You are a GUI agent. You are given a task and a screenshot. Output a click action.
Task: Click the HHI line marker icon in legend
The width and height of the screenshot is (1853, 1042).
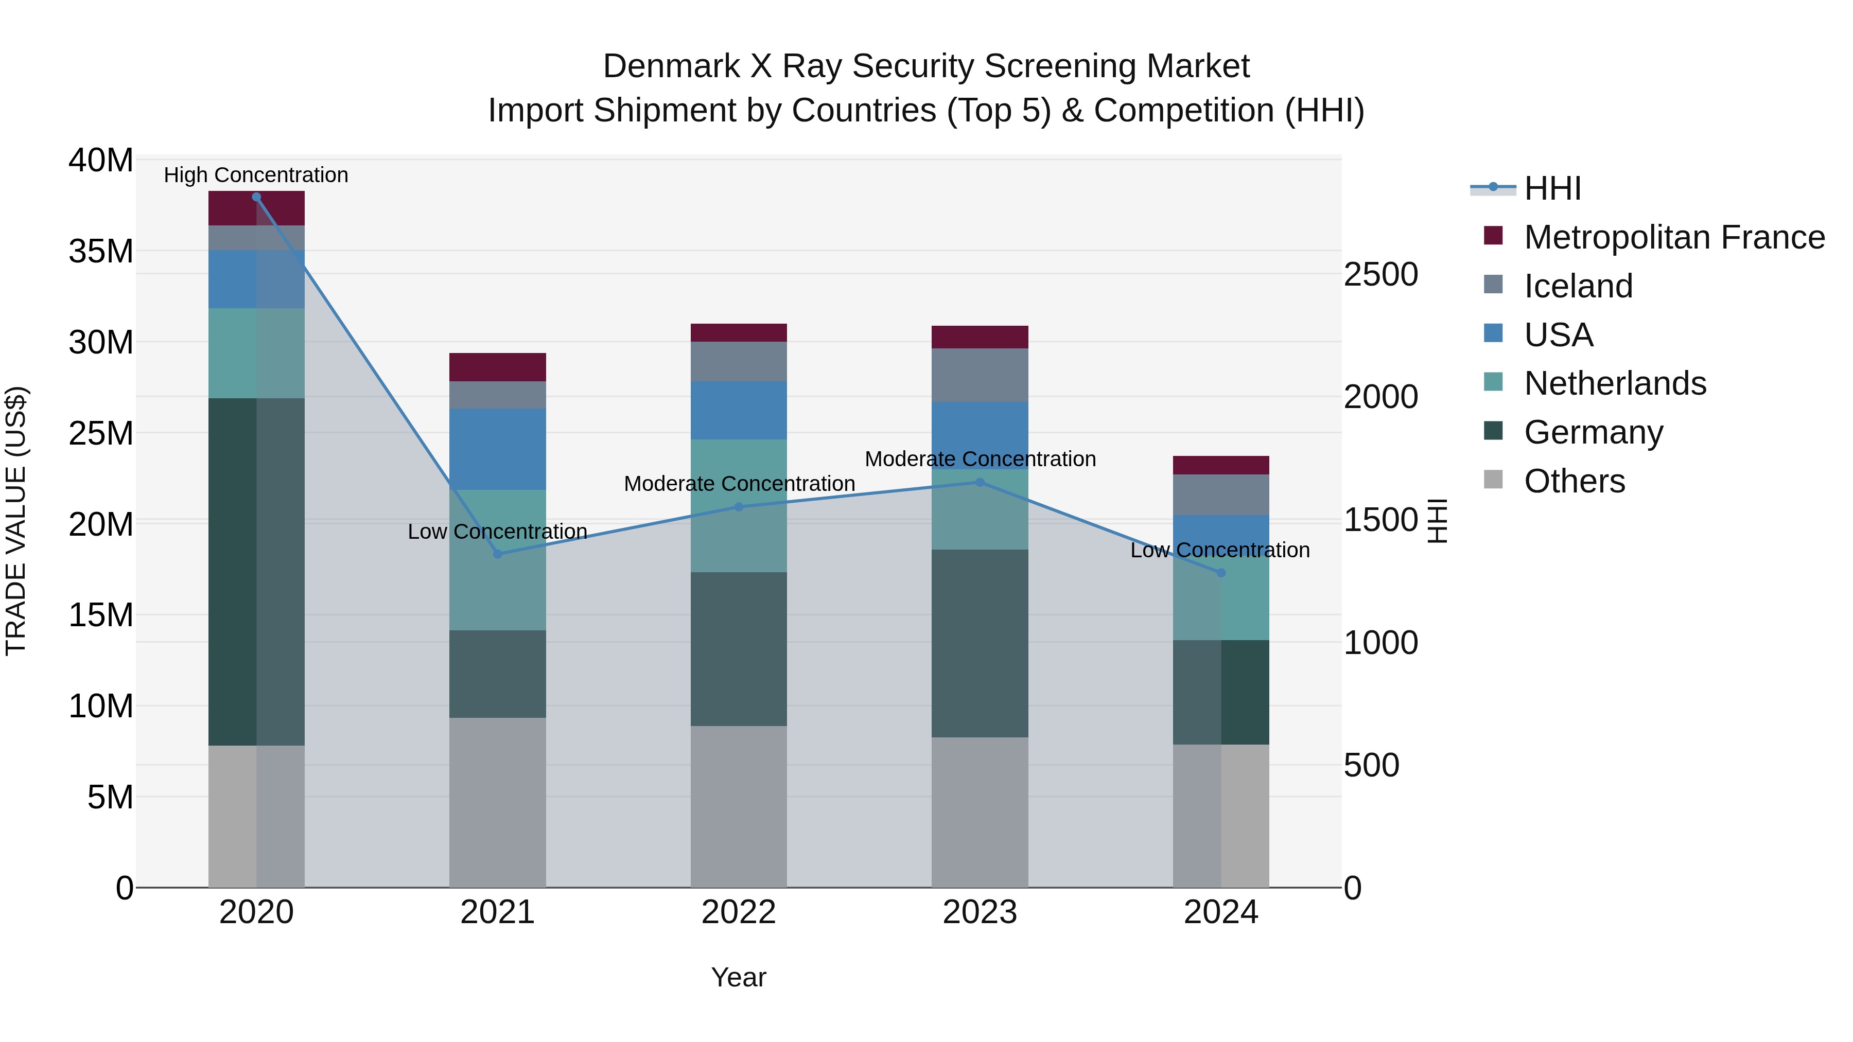(1493, 187)
